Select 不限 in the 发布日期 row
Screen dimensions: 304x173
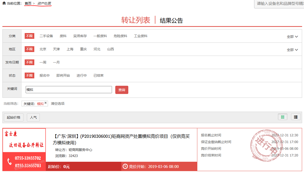coord(30,62)
